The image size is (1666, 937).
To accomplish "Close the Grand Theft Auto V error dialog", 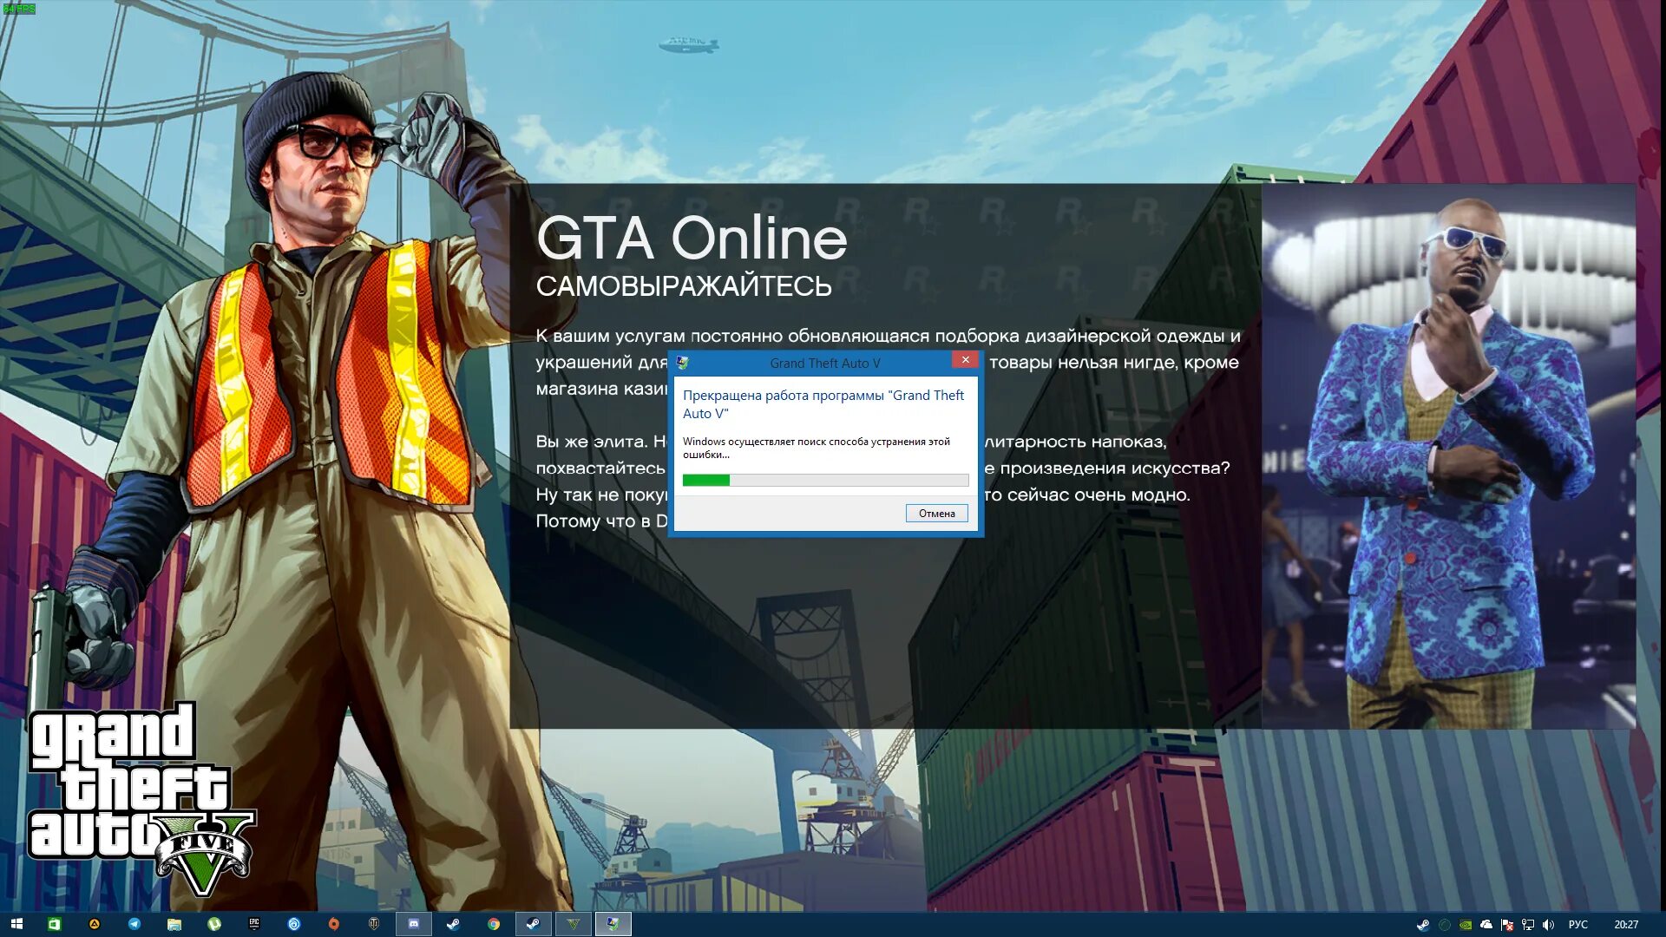I will tap(965, 360).
